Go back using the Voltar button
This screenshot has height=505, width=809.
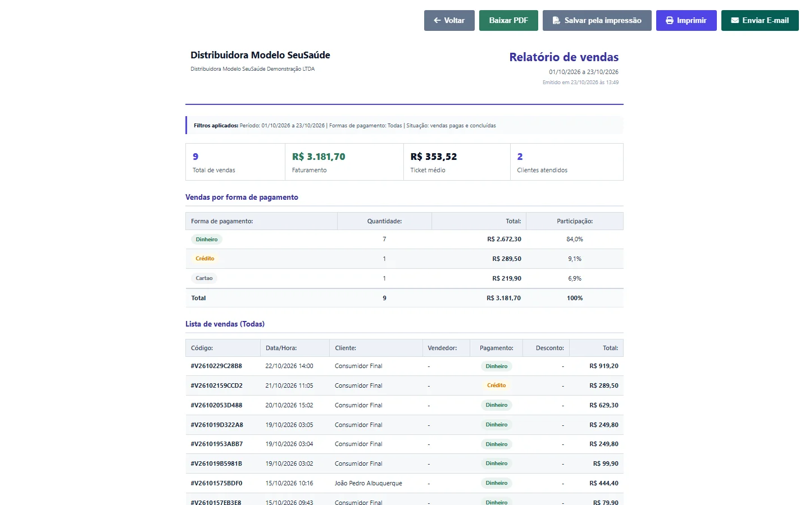pyautogui.click(x=449, y=20)
